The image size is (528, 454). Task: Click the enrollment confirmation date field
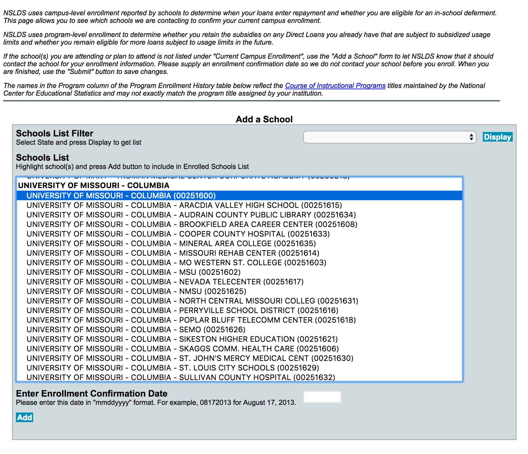pyautogui.click(x=322, y=397)
